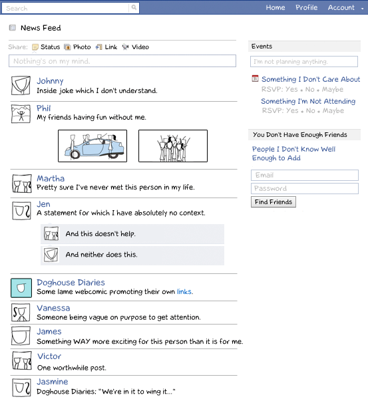
Task: Focus the Email input field
Action: tap(305, 175)
